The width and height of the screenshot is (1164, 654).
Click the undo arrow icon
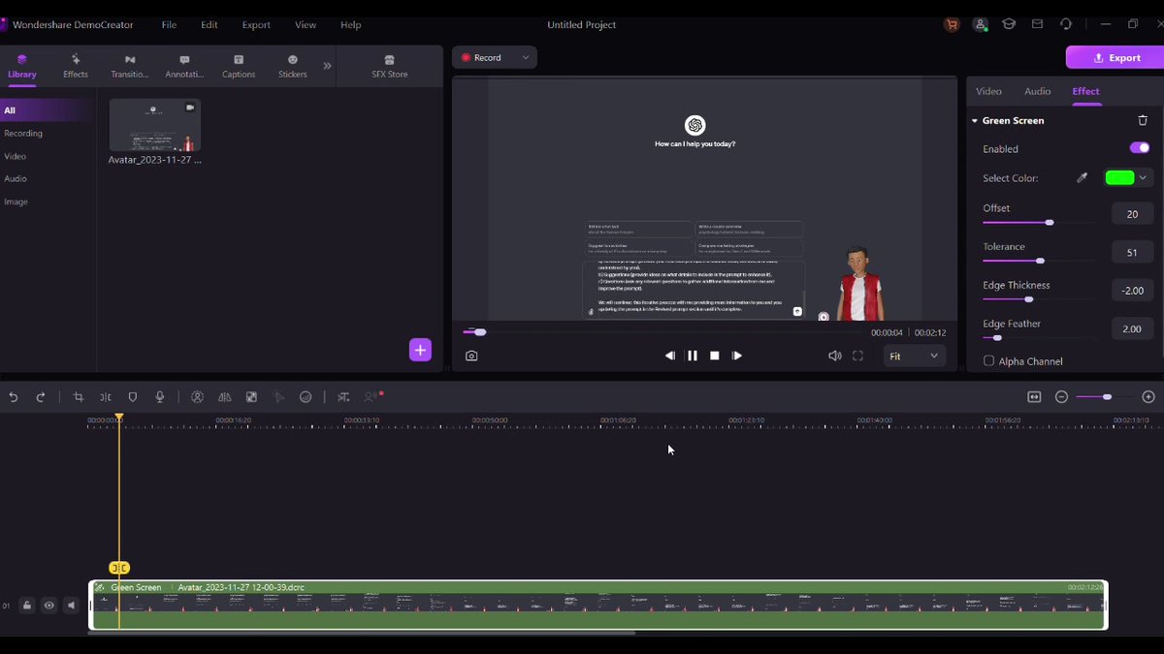[14, 397]
